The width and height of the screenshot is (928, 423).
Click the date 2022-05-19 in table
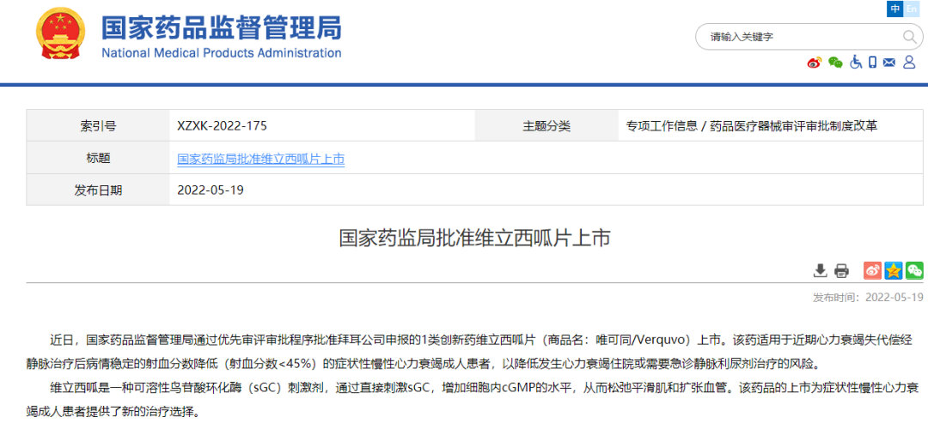point(211,190)
